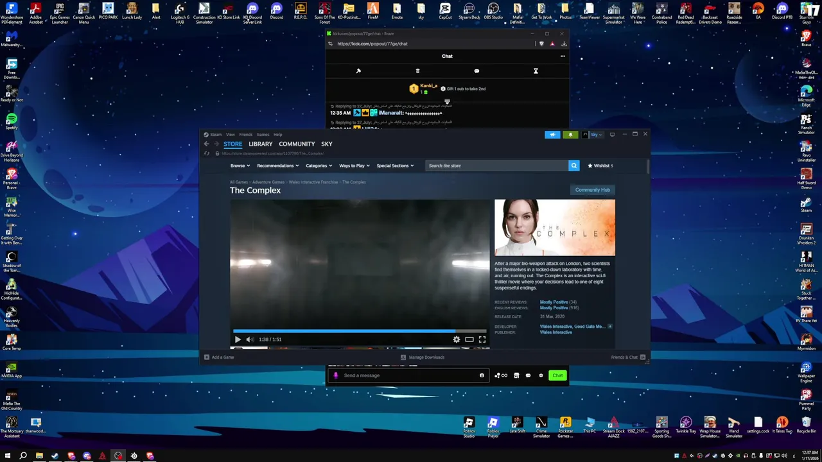
Task: Expand the developer list plus button
Action: (x=610, y=327)
